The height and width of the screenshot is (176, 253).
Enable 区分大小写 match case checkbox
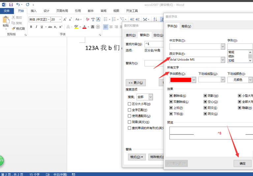[x=129, y=104]
